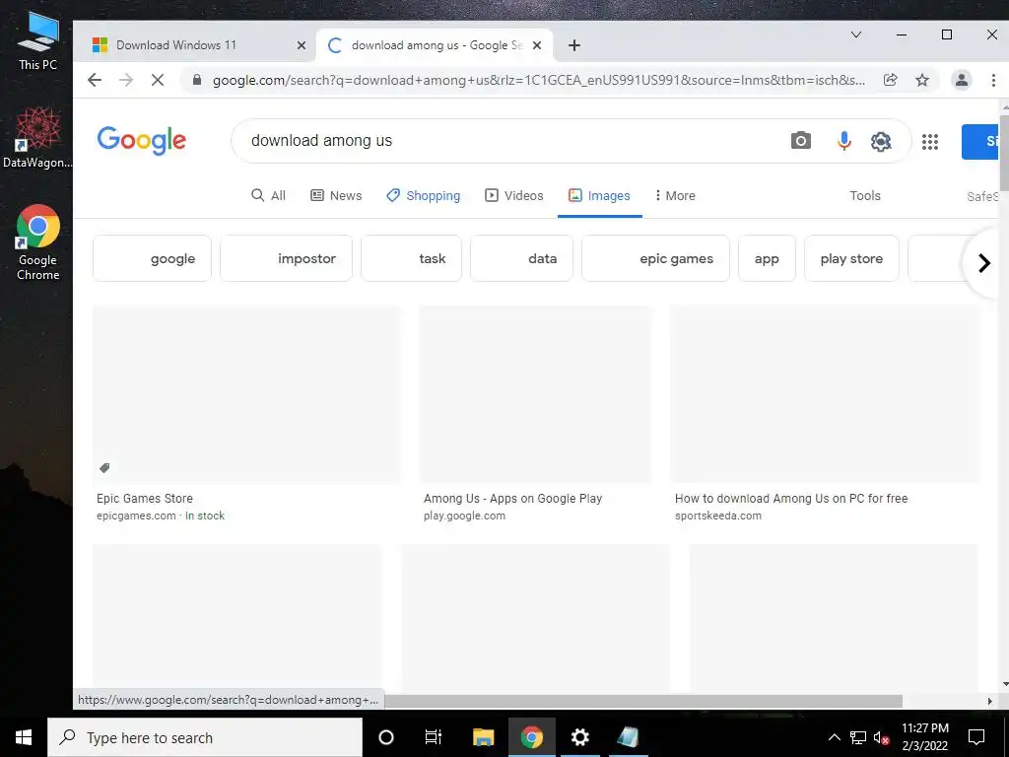Open a new tab with the plus button
Image resolution: width=1009 pixels, height=757 pixels.
pyautogui.click(x=574, y=45)
